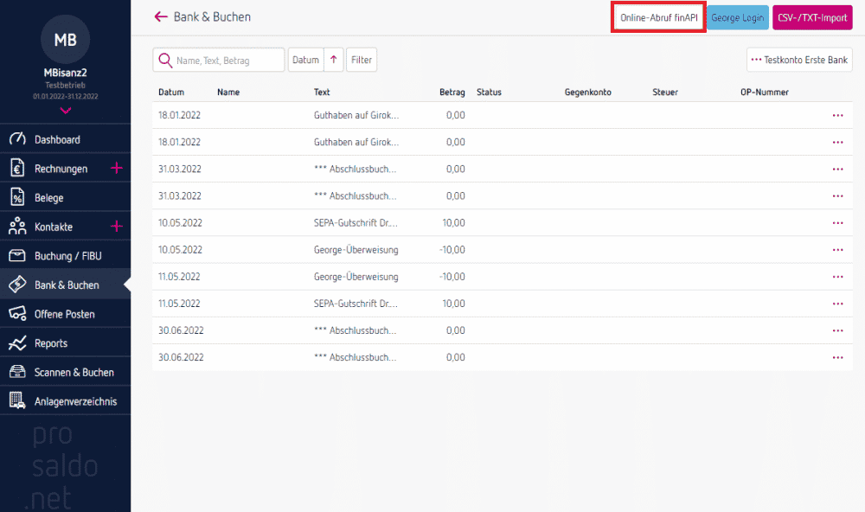This screenshot has width=865, height=512.
Task: Open Belege via its percent document icon
Action: 17,198
